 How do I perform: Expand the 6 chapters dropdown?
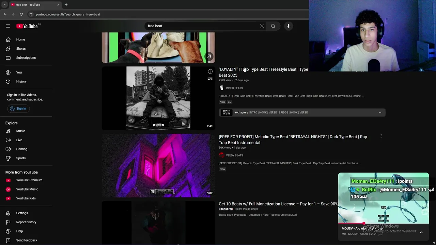pyautogui.click(x=380, y=112)
